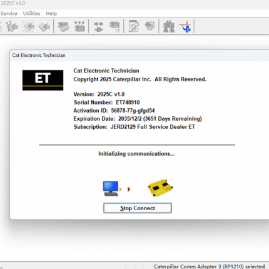Open the ECM summary stacked-module icon
The width and height of the screenshot is (269, 269).
coord(63,26)
